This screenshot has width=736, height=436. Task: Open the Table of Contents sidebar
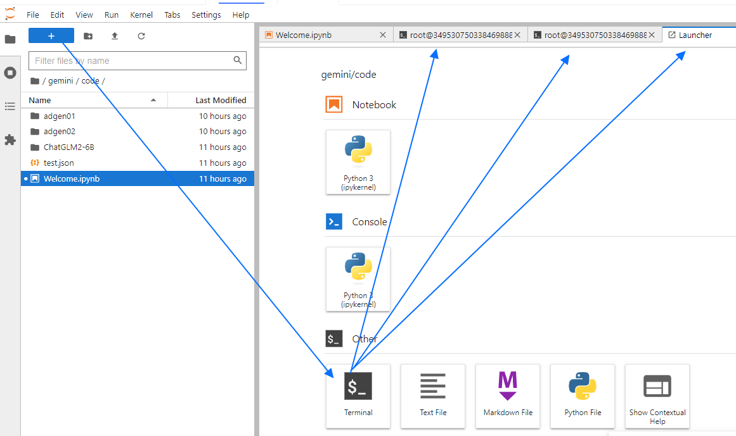10,106
